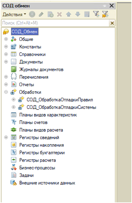132x203 pixels.
Task: Click the red X delete toolbar icon
Action: pos(59,15)
